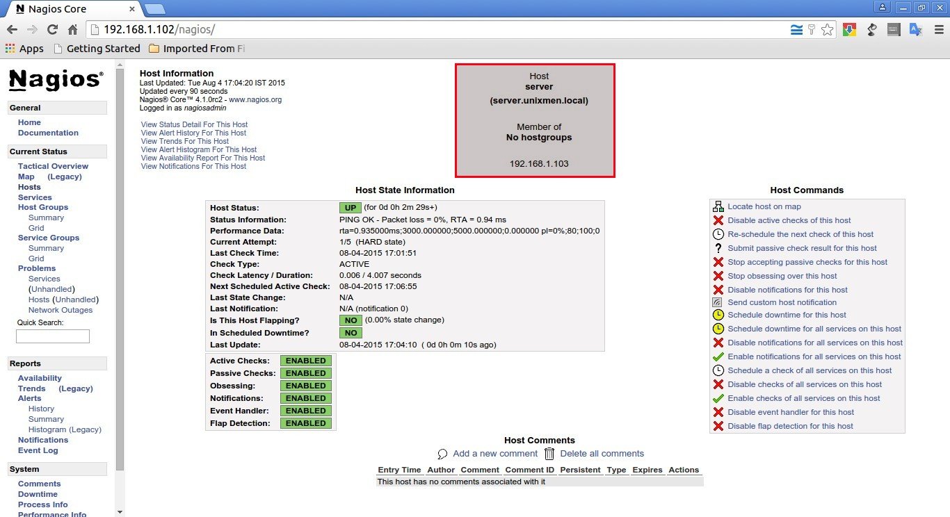Open Notifications under Reports in sidebar
Viewport: 950px width, 517px height.
click(43, 440)
